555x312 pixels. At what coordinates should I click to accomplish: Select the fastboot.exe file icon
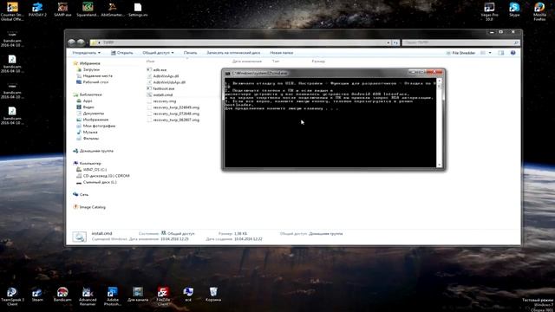coord(149,88)
